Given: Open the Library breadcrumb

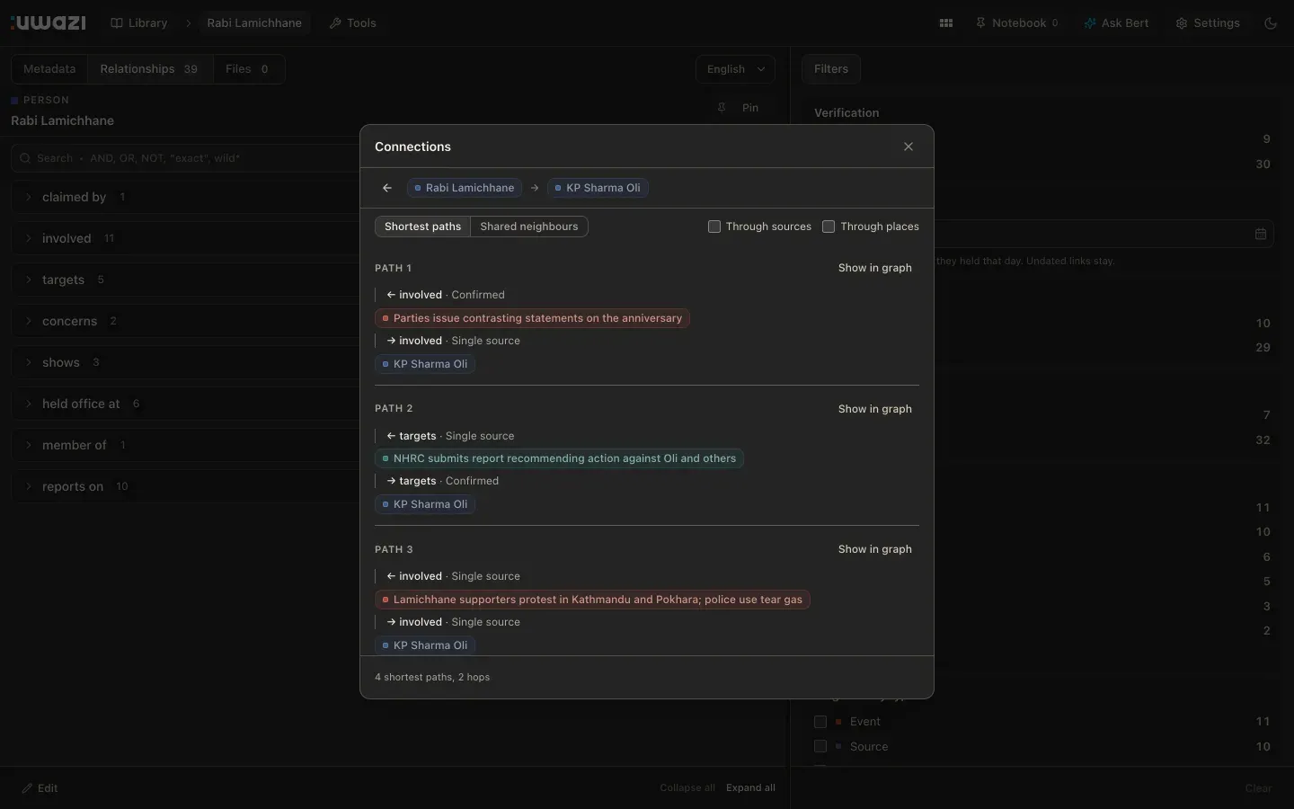Looking at the screenshot, I should (139, 22).
